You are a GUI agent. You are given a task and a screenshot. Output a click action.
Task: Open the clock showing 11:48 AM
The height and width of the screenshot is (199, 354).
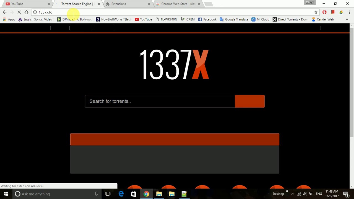point(332,194)
